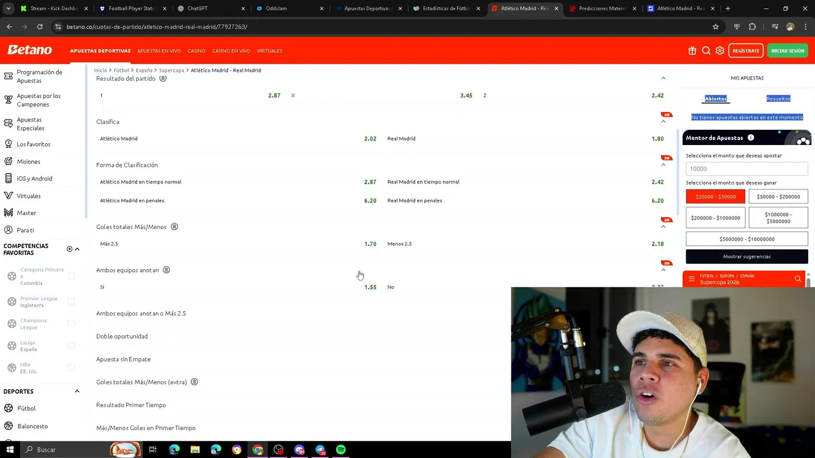Reload the page in browser toolbar
815x458 pixels.
tap(39, 27)
